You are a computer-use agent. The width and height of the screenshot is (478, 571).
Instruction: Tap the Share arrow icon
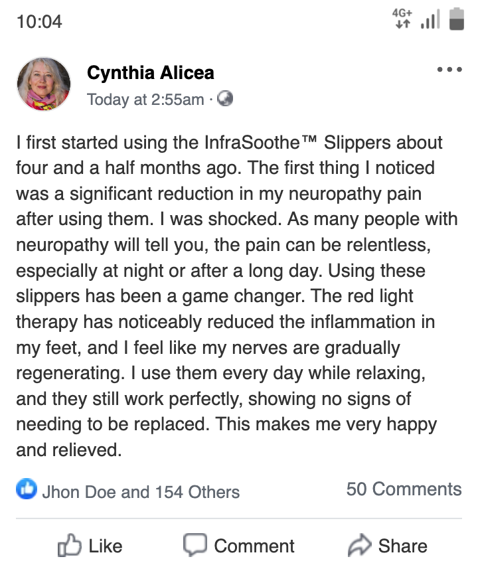pos(359,546)
